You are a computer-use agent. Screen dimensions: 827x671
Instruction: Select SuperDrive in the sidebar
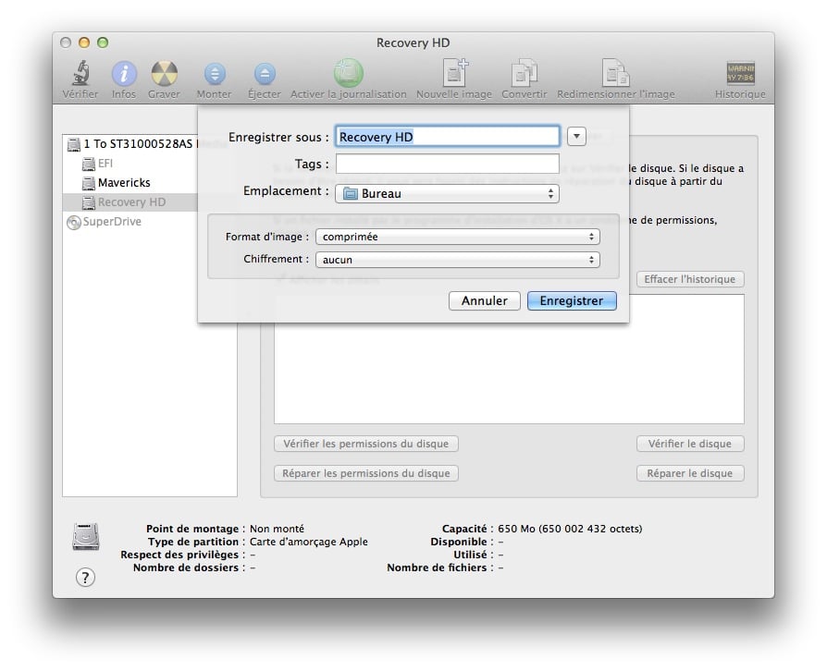(x=112, y=222)
